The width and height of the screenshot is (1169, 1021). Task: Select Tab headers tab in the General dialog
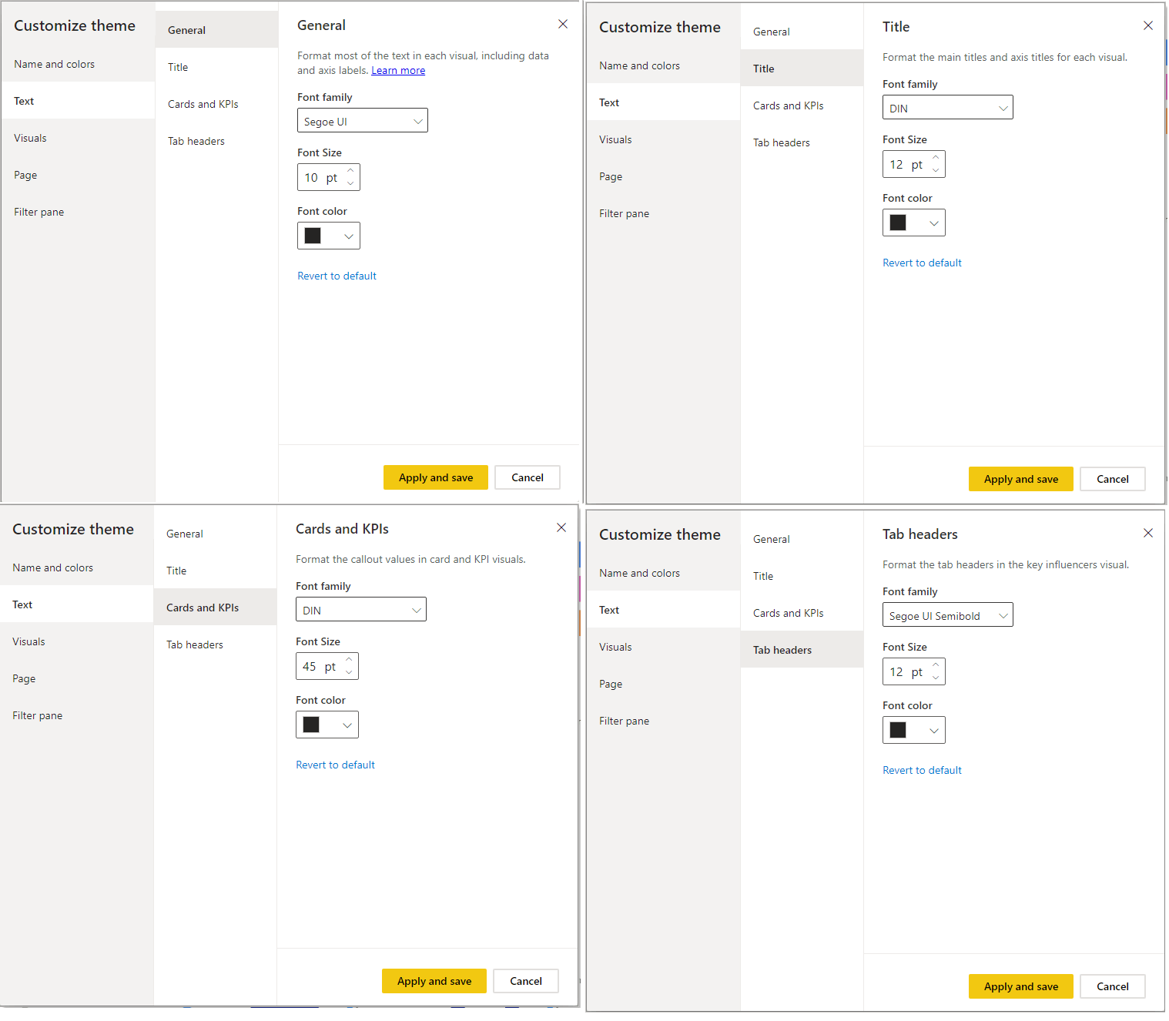[196, 142]
